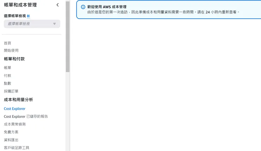The height and width of the screenshot is (151, 261).
Task: Open the 首頁 page
Action: [7, 43]
